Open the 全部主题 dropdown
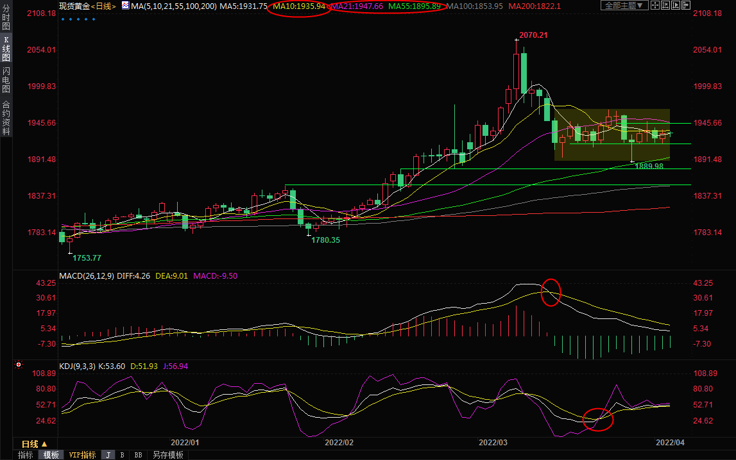 pyautogui.click(x=624, y=5)
